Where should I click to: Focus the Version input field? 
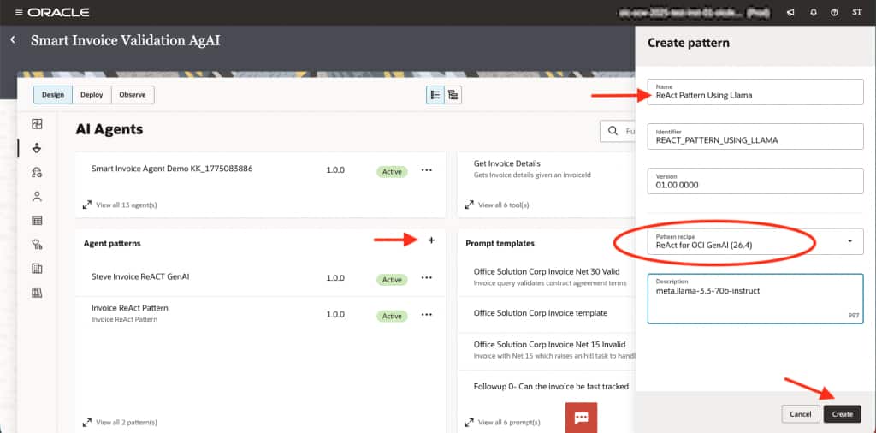click(x=755, y=181)
